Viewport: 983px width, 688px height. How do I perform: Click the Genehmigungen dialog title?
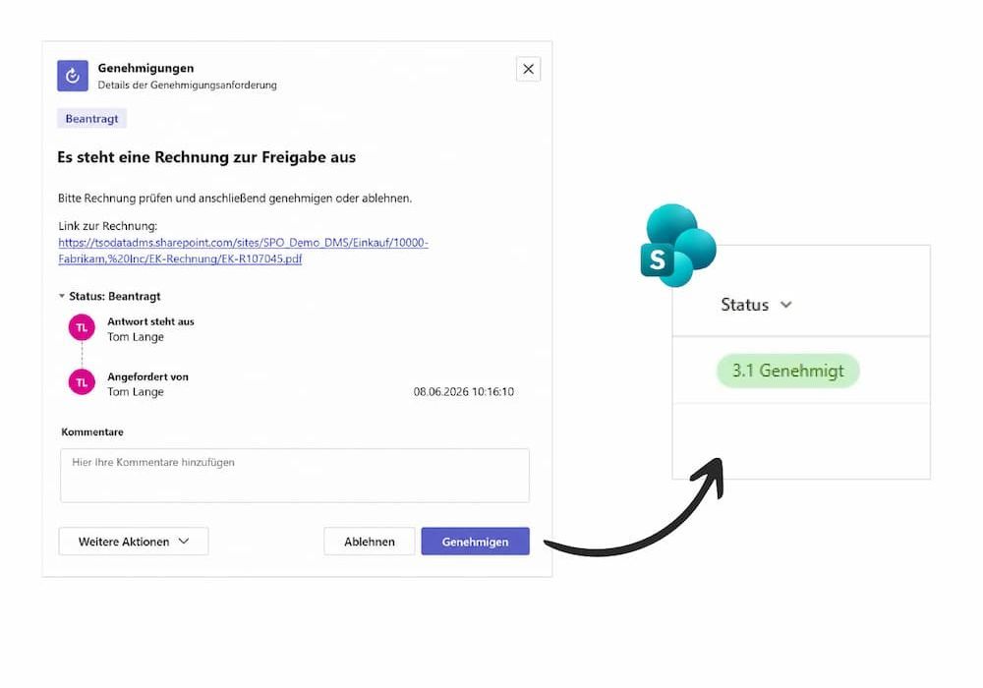tap(145, 68)
